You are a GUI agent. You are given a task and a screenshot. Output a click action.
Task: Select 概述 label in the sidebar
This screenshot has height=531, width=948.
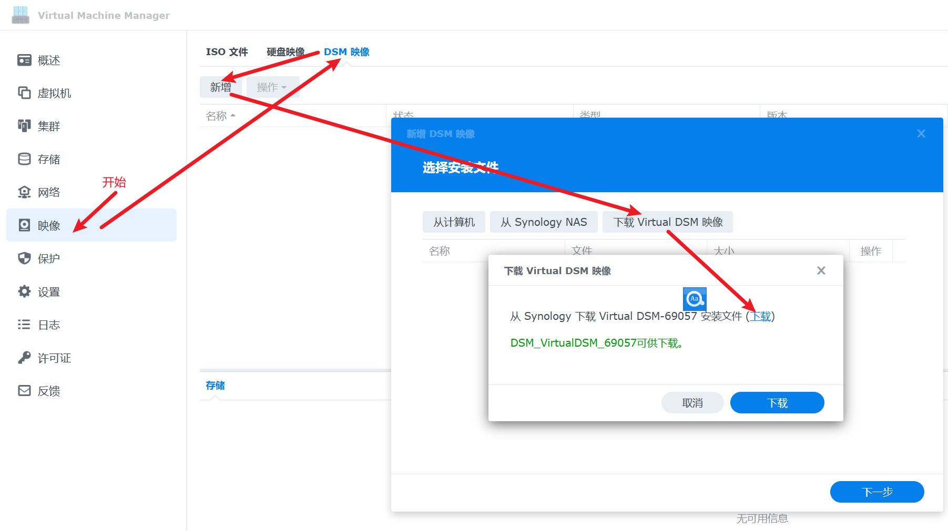(x=49, y=60)
